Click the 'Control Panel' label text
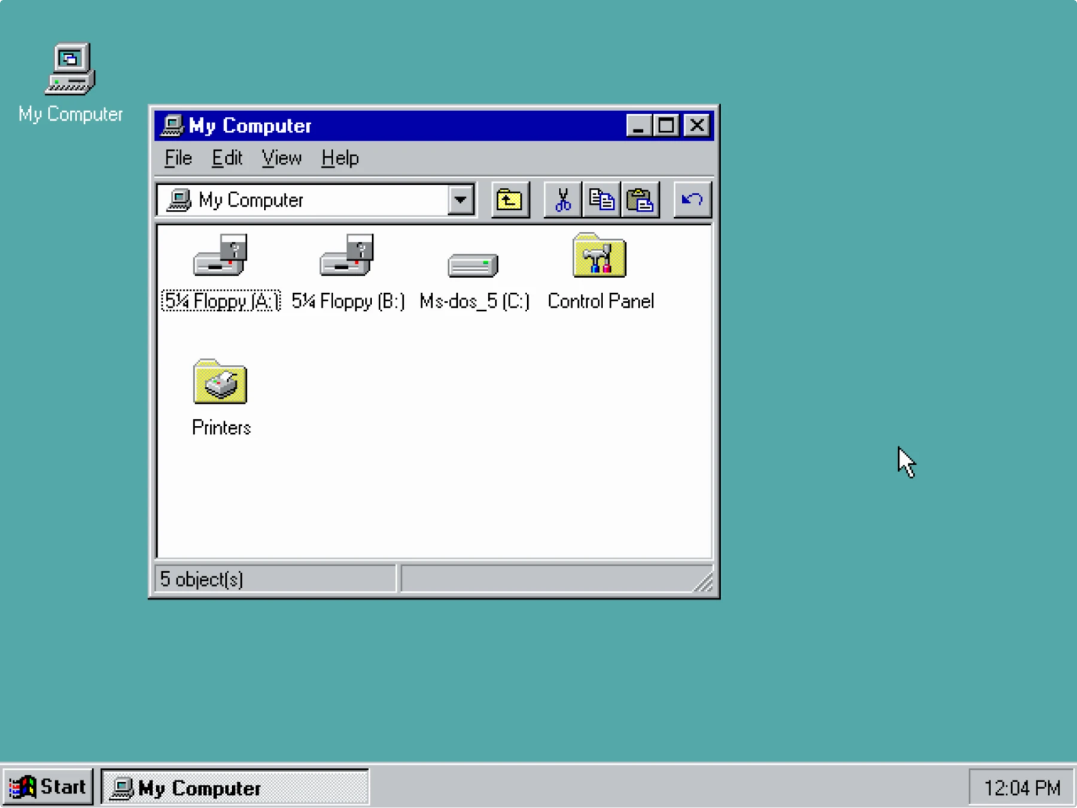This screenshot has height=808, width=1077. (601, 301)
